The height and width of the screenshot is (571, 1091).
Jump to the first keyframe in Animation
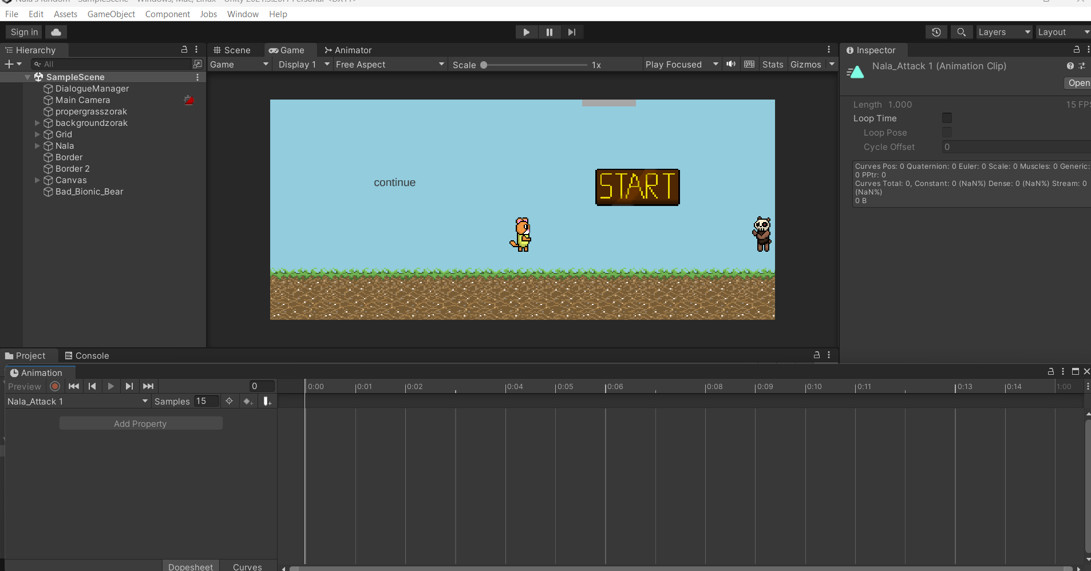click(x=74, y=386)
